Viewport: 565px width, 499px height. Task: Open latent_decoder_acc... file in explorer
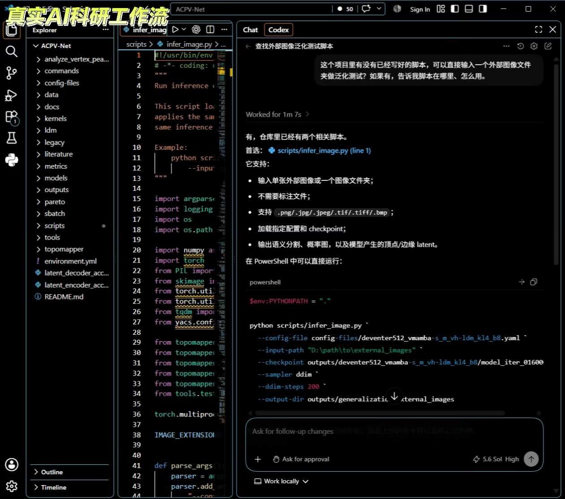[x=70, y=273]
